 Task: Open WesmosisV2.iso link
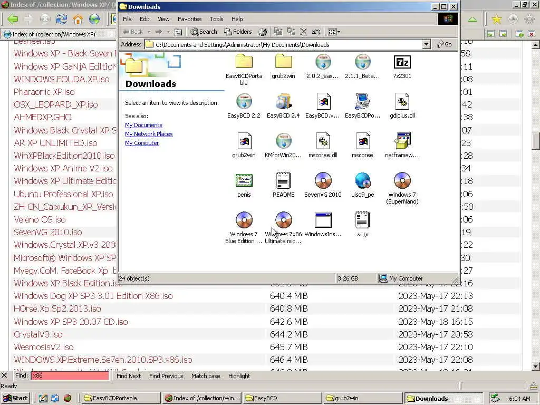click(x=43, y=347)
